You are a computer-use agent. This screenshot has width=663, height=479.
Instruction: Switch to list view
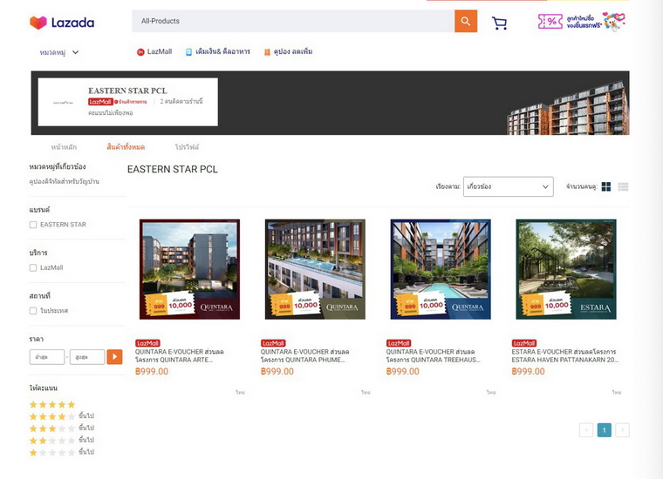623,186
